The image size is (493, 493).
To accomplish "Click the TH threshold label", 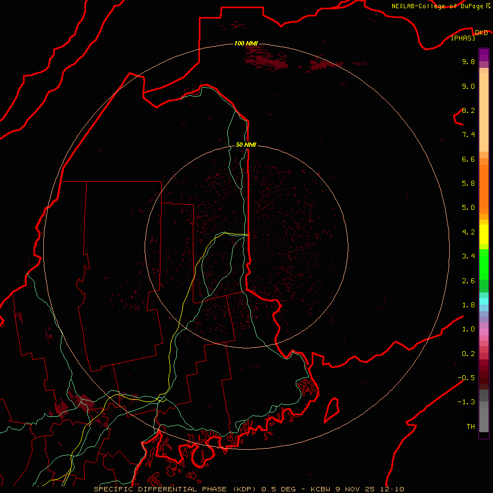I will pos(471,427).
